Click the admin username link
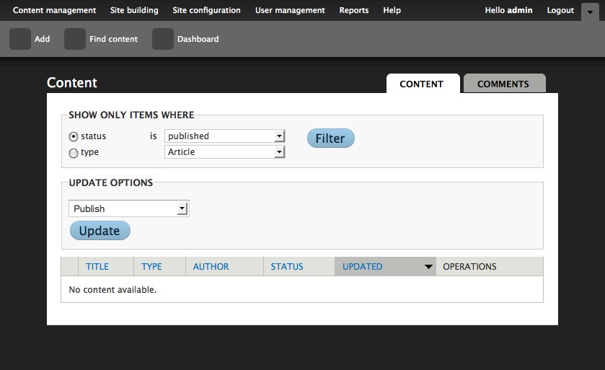 click(520, 10)
